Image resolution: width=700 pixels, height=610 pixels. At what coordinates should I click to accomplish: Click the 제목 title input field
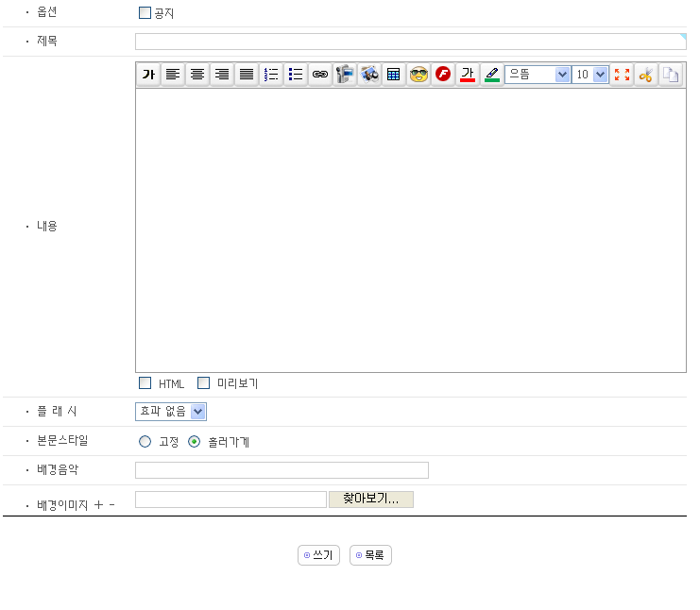pyautogui.click(x=411, y=42)
